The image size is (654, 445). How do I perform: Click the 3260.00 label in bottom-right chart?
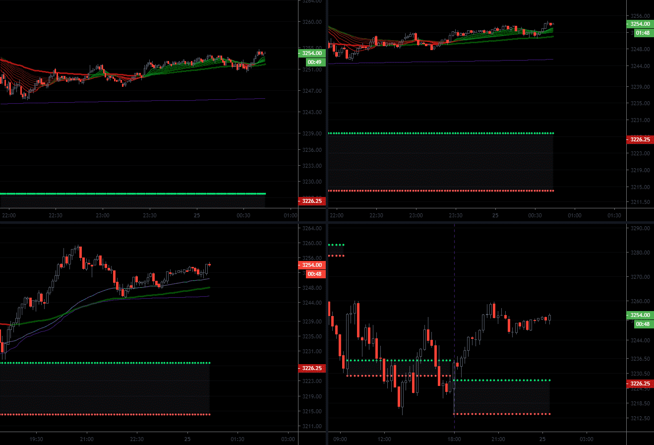coord(640,301)
